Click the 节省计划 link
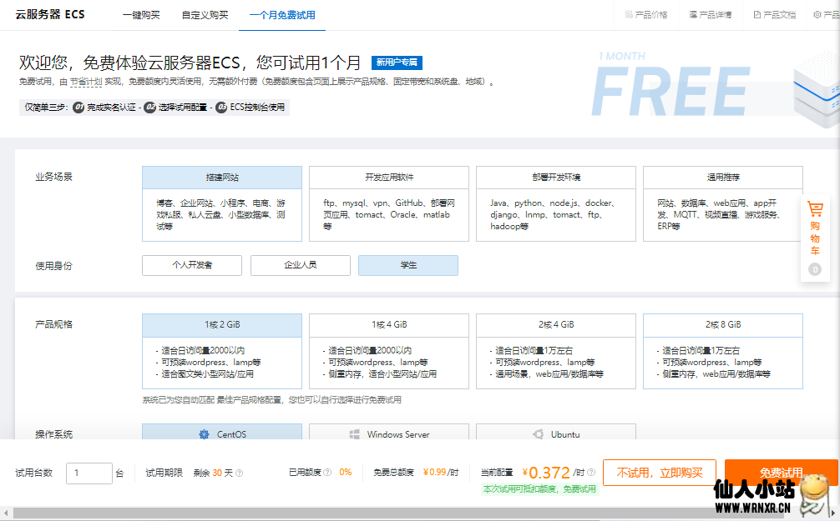 coord(86,82)
